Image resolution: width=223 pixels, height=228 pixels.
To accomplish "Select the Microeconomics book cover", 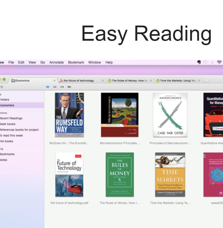I will click(x=120, y=115).
